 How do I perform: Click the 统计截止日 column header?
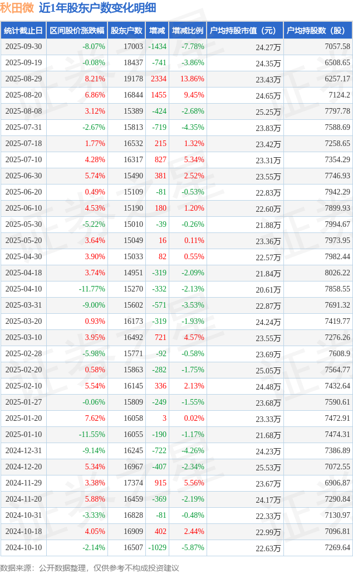(x=23, y=31)
